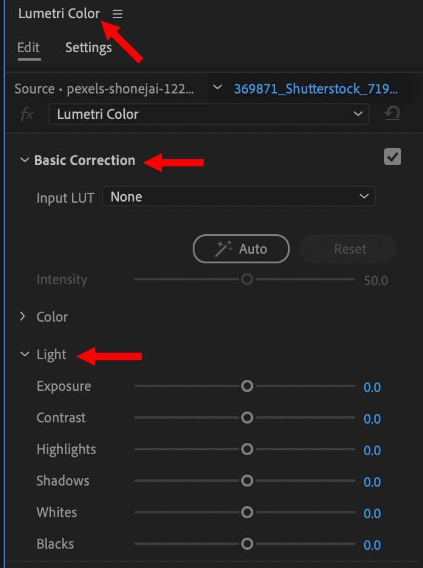The height and width of the screenshot is (568, 423).
Task: Expand the Color section
Action: (x=24, y=316)
